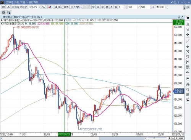Maximize the USDJPY chart pane
Image resolution: width=191 pixels, height=140 pixels.
[179, 17]
